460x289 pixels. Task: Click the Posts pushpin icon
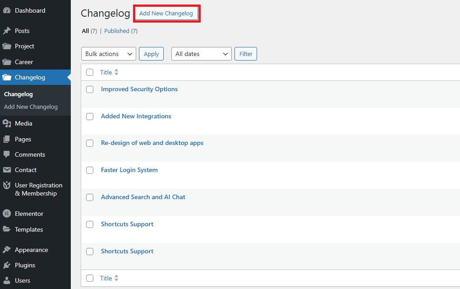pyautogui.click(x=7, y=31)
